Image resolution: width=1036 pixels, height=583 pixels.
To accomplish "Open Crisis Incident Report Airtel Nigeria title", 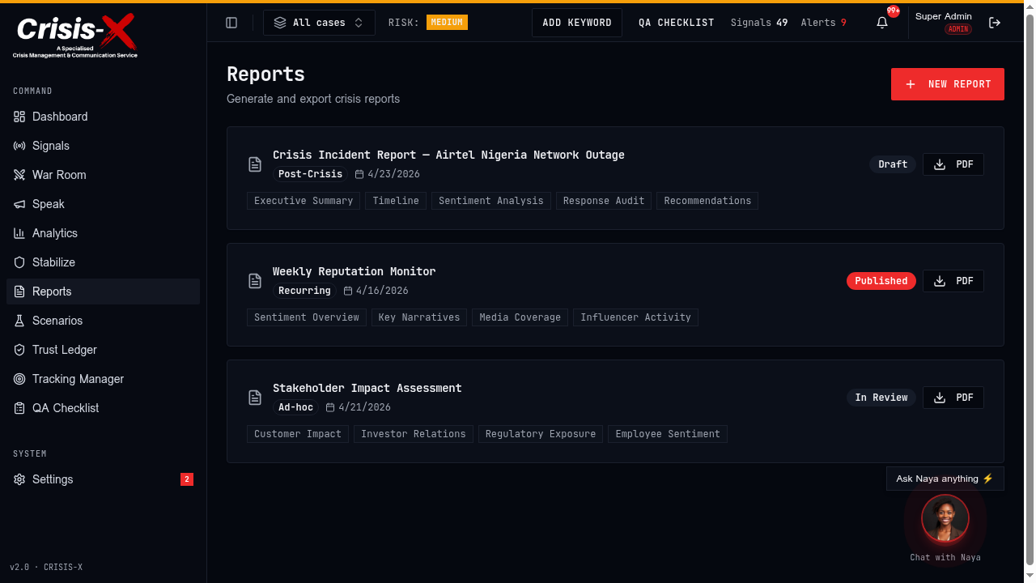I will click(448, 155).
